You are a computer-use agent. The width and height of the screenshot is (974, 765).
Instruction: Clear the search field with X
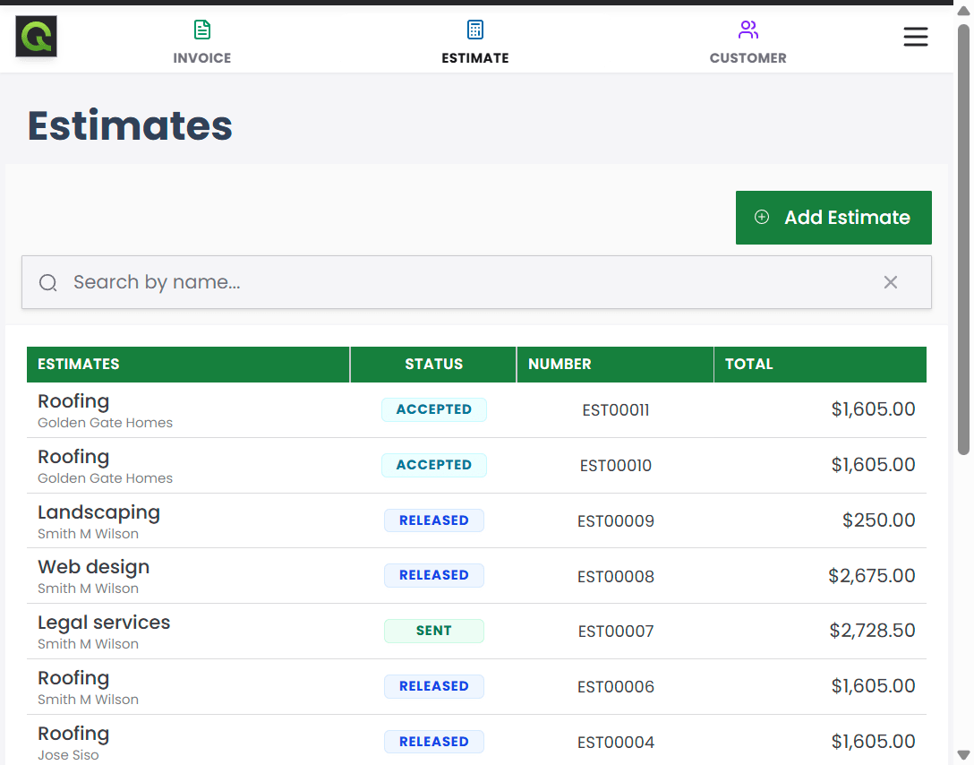click(x=890, y=282)
